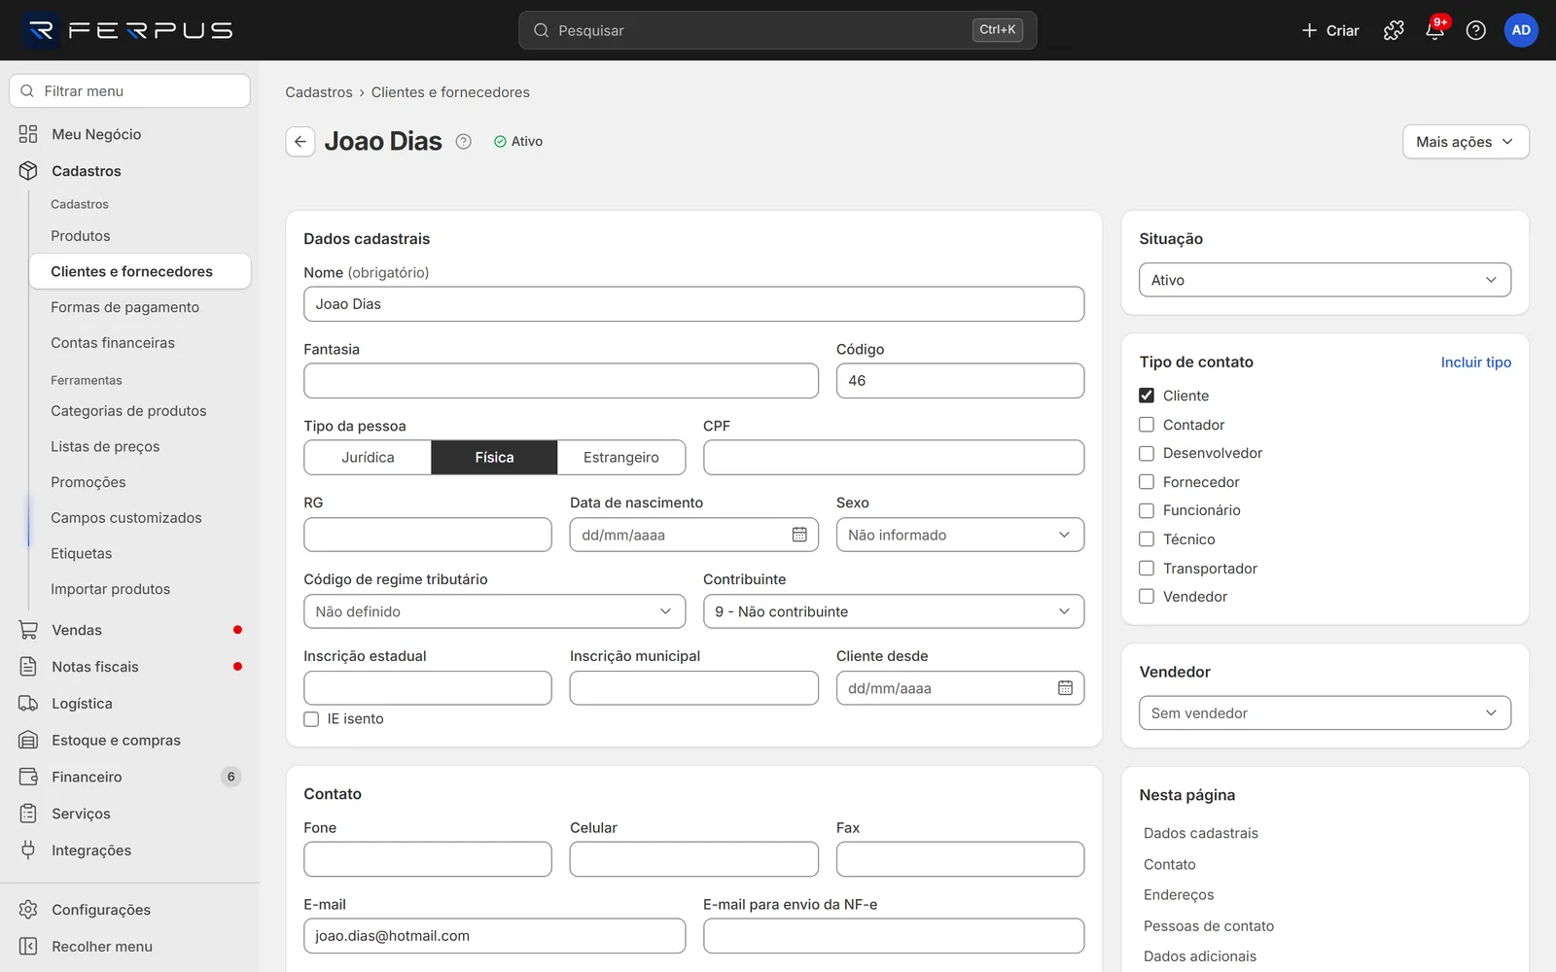
Task: Select Estrangeiro person type
Action: [x=621, y=458]
